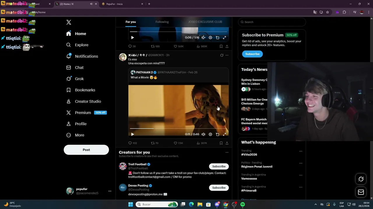The height and width of the screenshot is (209, 373).
Task: Open settings on PATHAAN 2 video
Action: point(210,134)
